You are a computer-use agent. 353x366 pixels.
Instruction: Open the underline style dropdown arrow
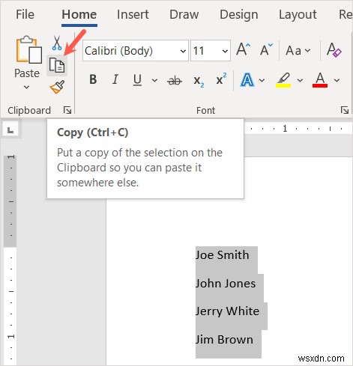click(x=154, y=80)
